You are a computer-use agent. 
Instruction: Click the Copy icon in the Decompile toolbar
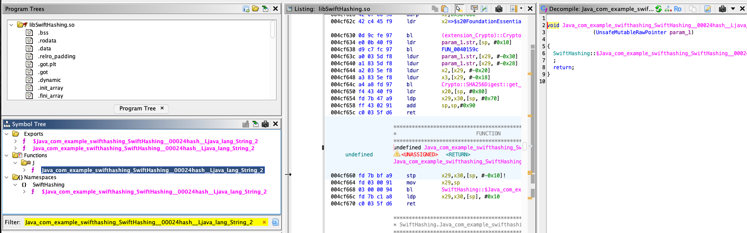pyautogui.click(x=693, y=9)
